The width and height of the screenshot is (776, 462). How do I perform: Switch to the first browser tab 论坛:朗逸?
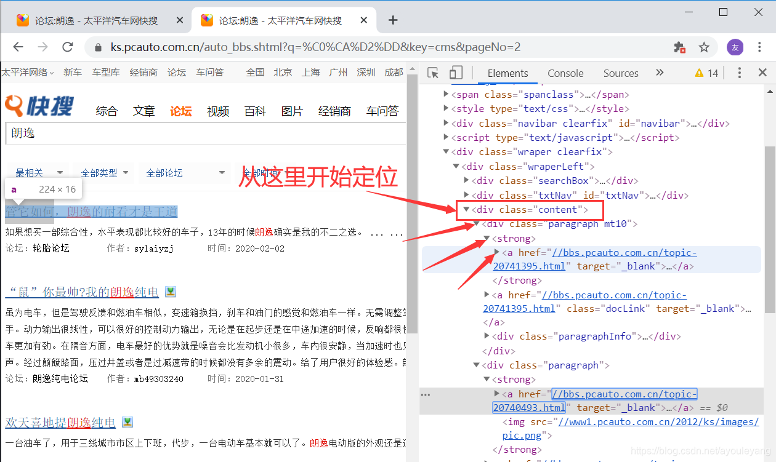coord(96,20)
